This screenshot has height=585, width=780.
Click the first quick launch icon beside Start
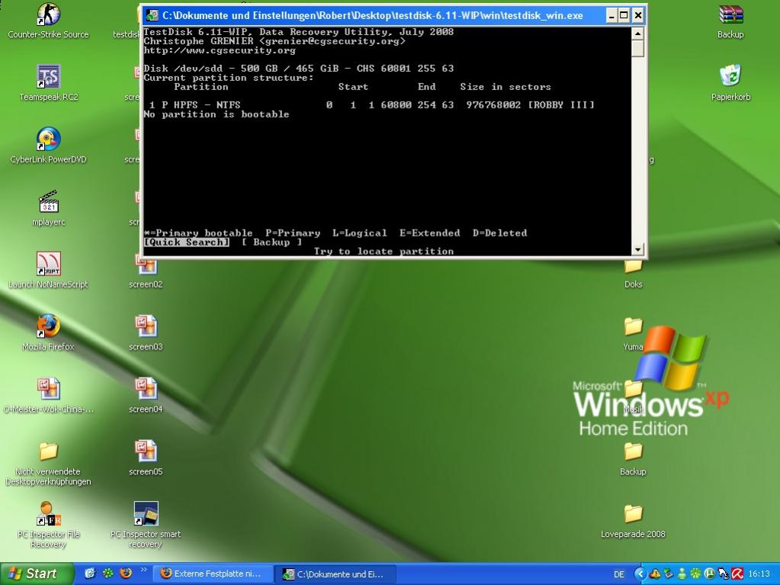coord(90,573)
